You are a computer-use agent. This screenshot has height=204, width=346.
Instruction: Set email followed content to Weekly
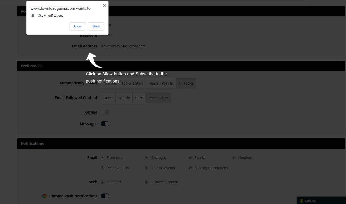tap(124, 98)
